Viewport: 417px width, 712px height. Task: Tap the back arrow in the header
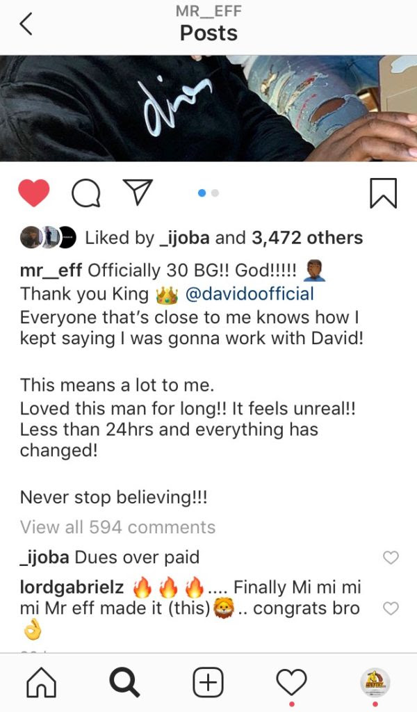point(26,24)
